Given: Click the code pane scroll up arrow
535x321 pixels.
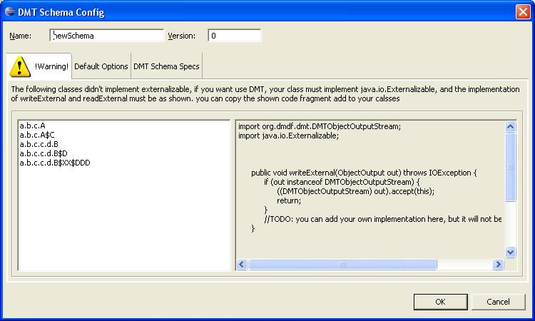Looking at the screenshot, I should coord(511,127).
